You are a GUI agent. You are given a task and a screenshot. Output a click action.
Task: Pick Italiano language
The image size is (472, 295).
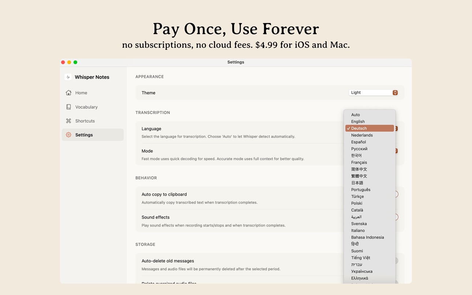(370, 231)
